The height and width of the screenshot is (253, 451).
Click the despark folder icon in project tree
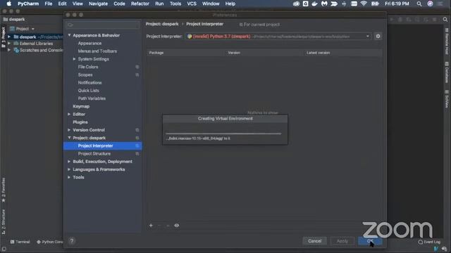tap(16, 37)
